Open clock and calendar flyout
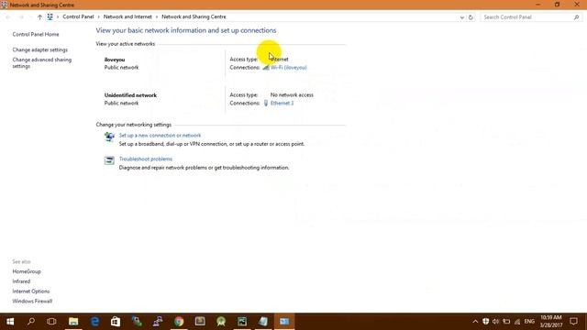The width and height of the screenshot is (587, 330). [x=551, y=322]
